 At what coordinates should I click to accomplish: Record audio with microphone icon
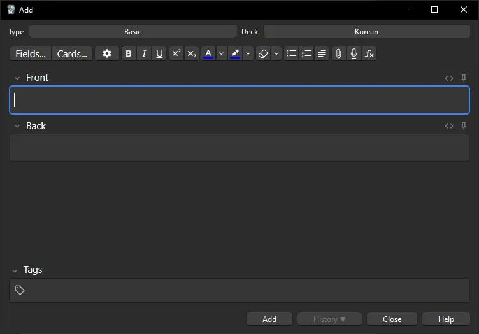354,54
